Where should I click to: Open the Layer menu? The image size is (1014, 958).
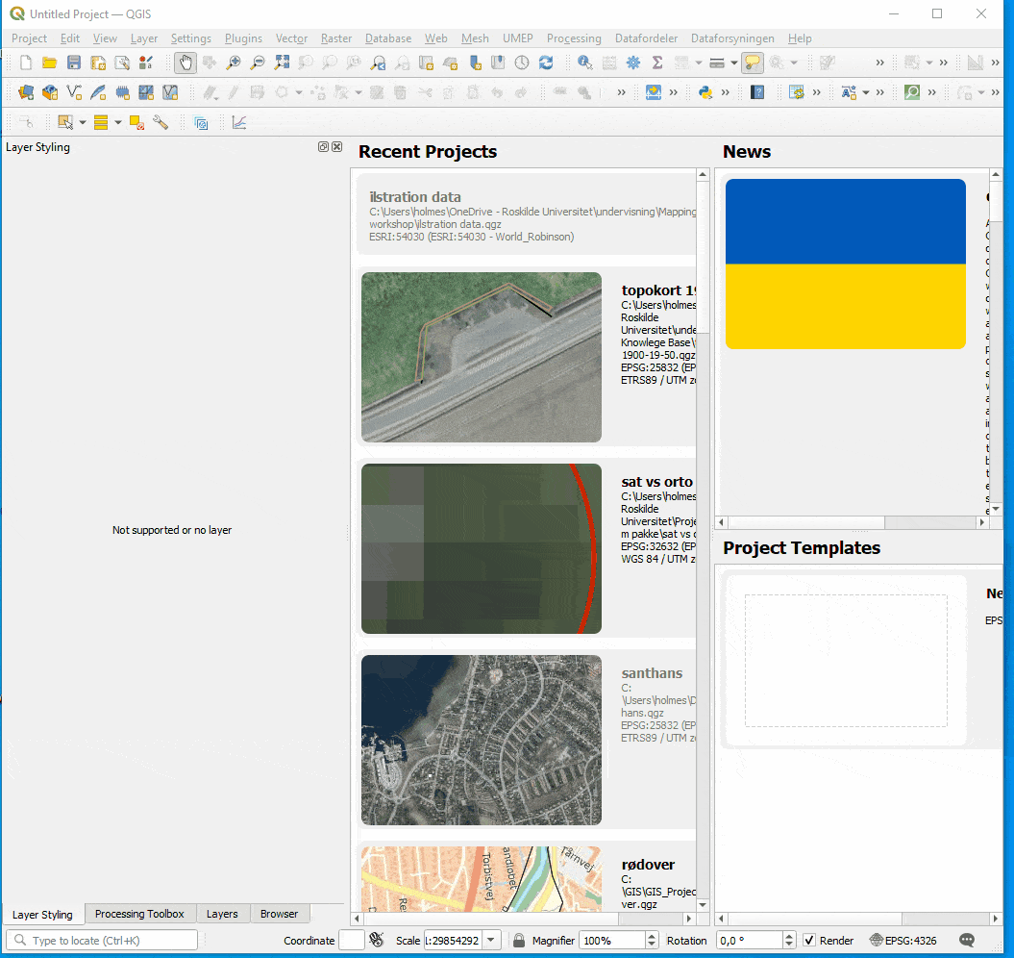pos(143,38)
